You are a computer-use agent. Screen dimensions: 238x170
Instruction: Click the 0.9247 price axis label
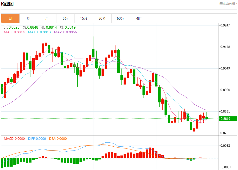tap(225, 25)
